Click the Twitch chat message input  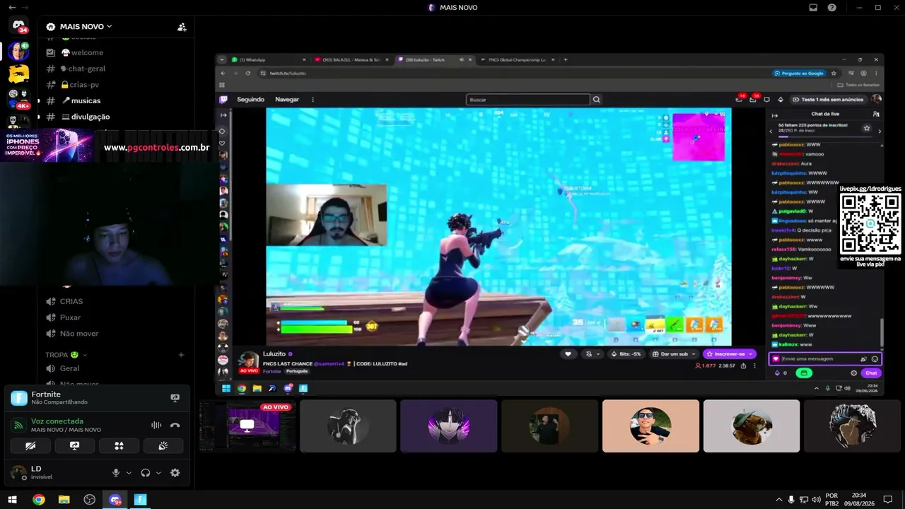coord(825,359)
